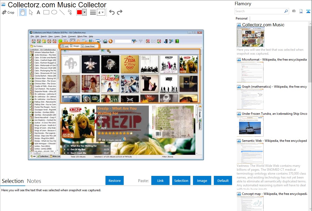
Task: Click the captured Music Collector screenshot image
Action: [116, 95]
